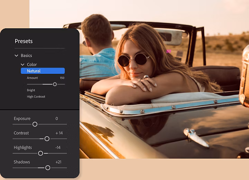Click the Contrast slider handle

47,139
